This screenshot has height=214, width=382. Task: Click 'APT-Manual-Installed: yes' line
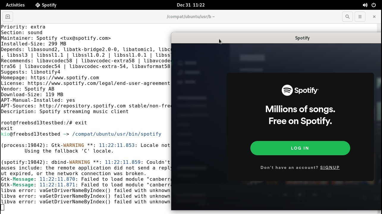38,100
